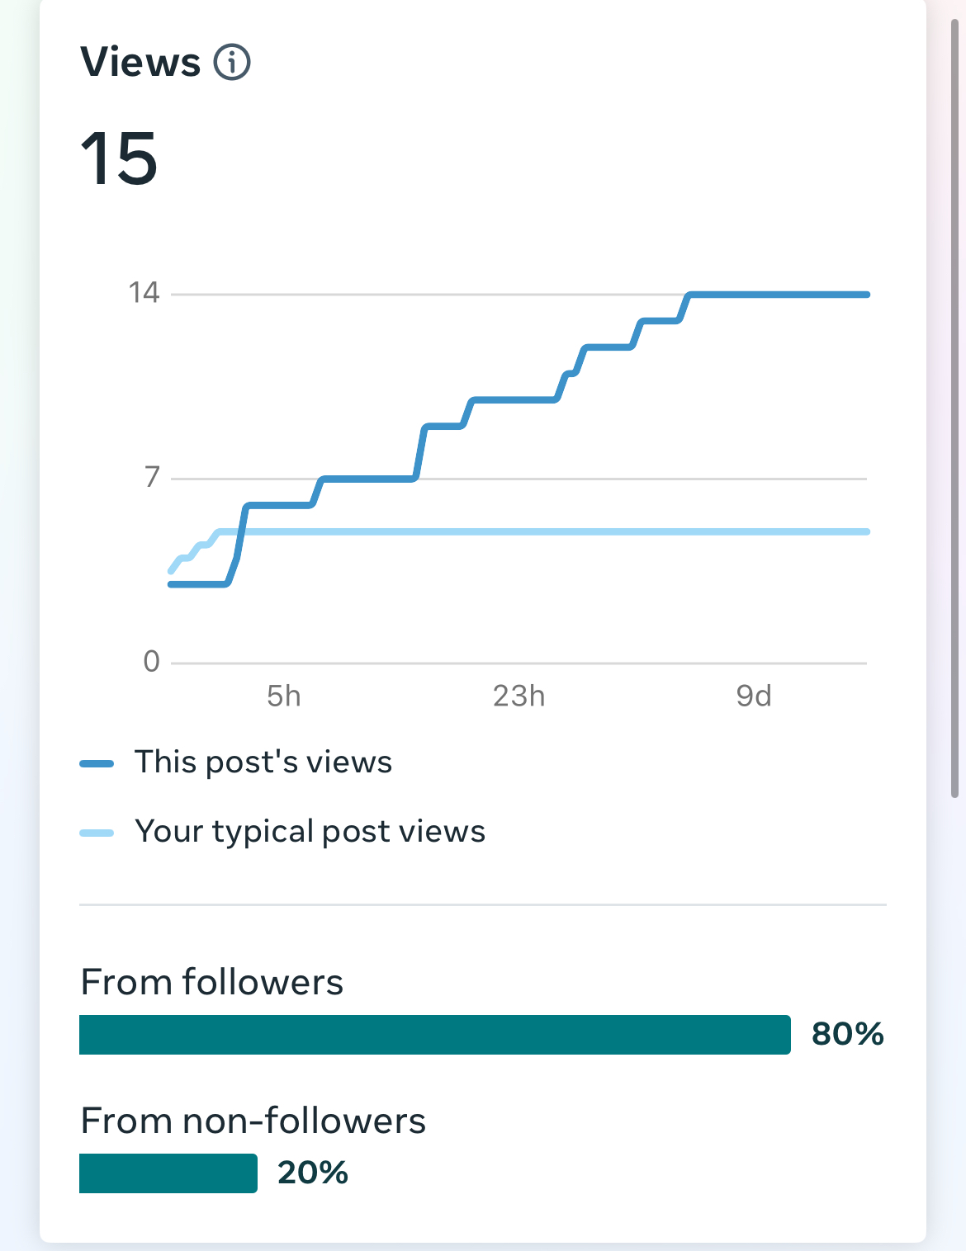Image resolution: width=966 pixels, height=1251 pixels.
Task: Click the From non-followers label
Action: pos(253,1121)
